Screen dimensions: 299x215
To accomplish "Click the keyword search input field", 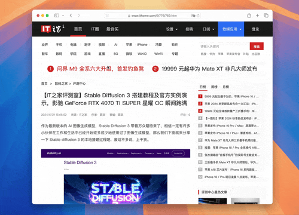I will [x=224, y=47].
